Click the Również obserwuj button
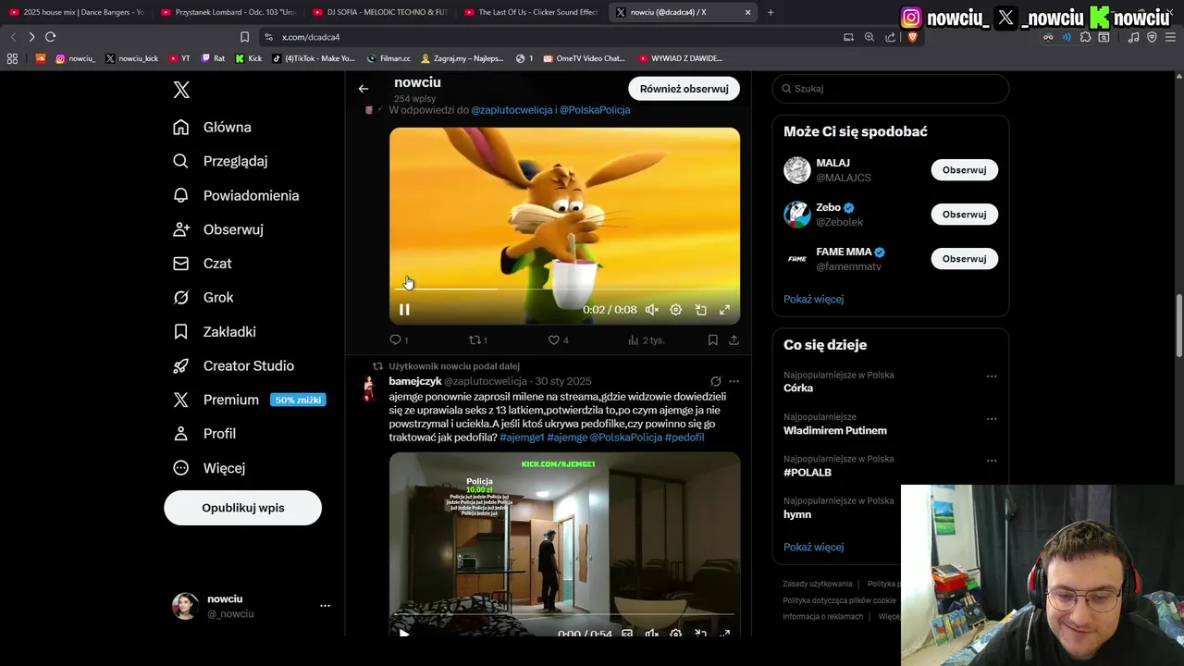This screenshot has height=666, width=1184. pos(684,89)
